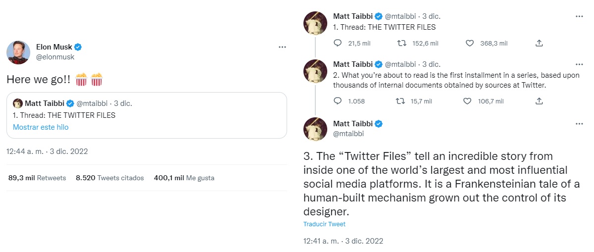The image size is (594, 252).
Task: Retweet the first thread tweet with 152,6 mil
Action: coord(402,44)
